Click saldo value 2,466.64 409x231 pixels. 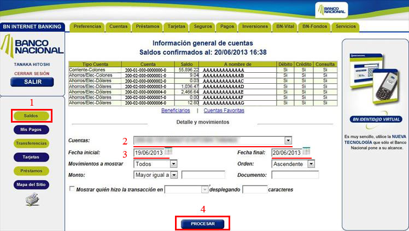coord(190,92)
